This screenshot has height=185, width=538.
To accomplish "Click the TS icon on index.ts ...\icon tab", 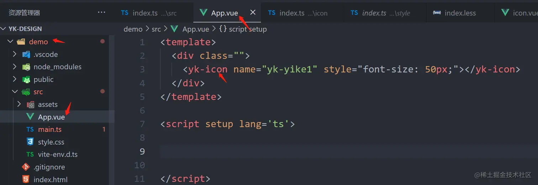I will [272, 13].
